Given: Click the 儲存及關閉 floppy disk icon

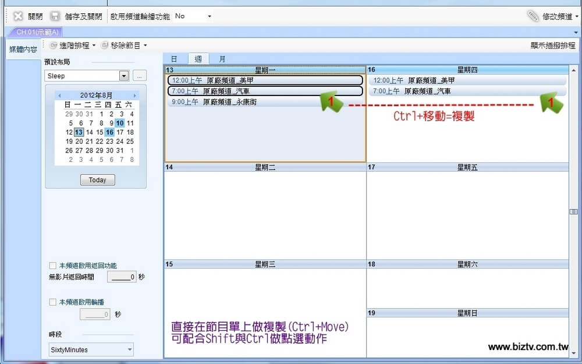Looking at the screenshot, I should (x=55, y=16).
